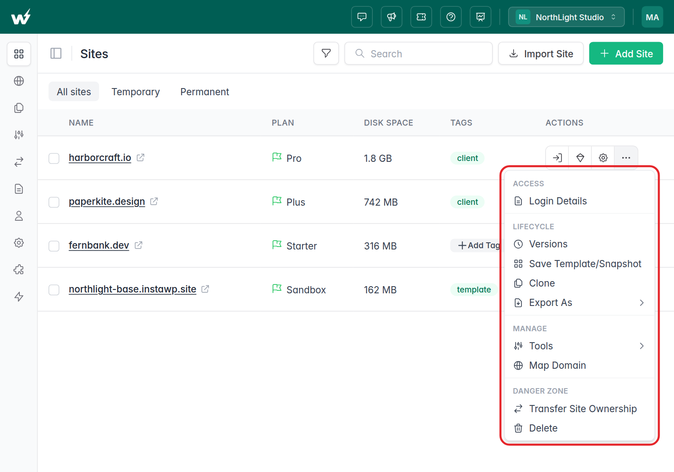The height and width of the screenshot is (472, 674).
Task: Click the filter funnel button
Action: (x=326, y=53)
